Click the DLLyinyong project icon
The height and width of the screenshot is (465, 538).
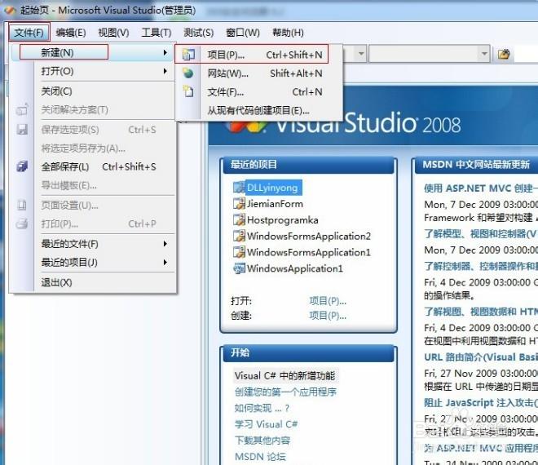click(239, 188)
